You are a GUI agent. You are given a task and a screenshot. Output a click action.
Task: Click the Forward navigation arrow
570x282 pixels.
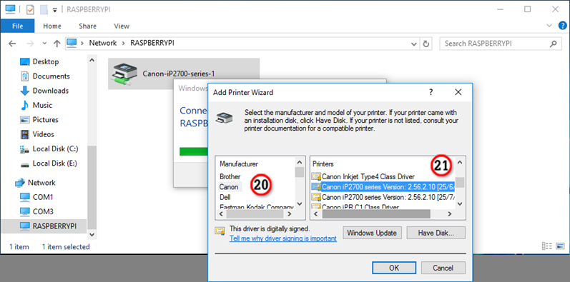[30, 44]
